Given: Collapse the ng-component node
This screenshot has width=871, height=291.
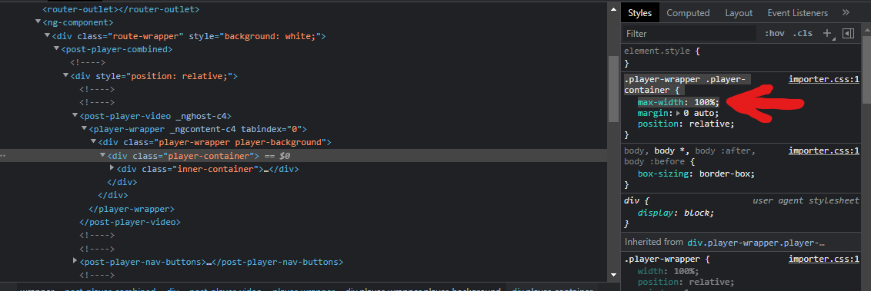Looking at the screenshot, I should [38, 22].
